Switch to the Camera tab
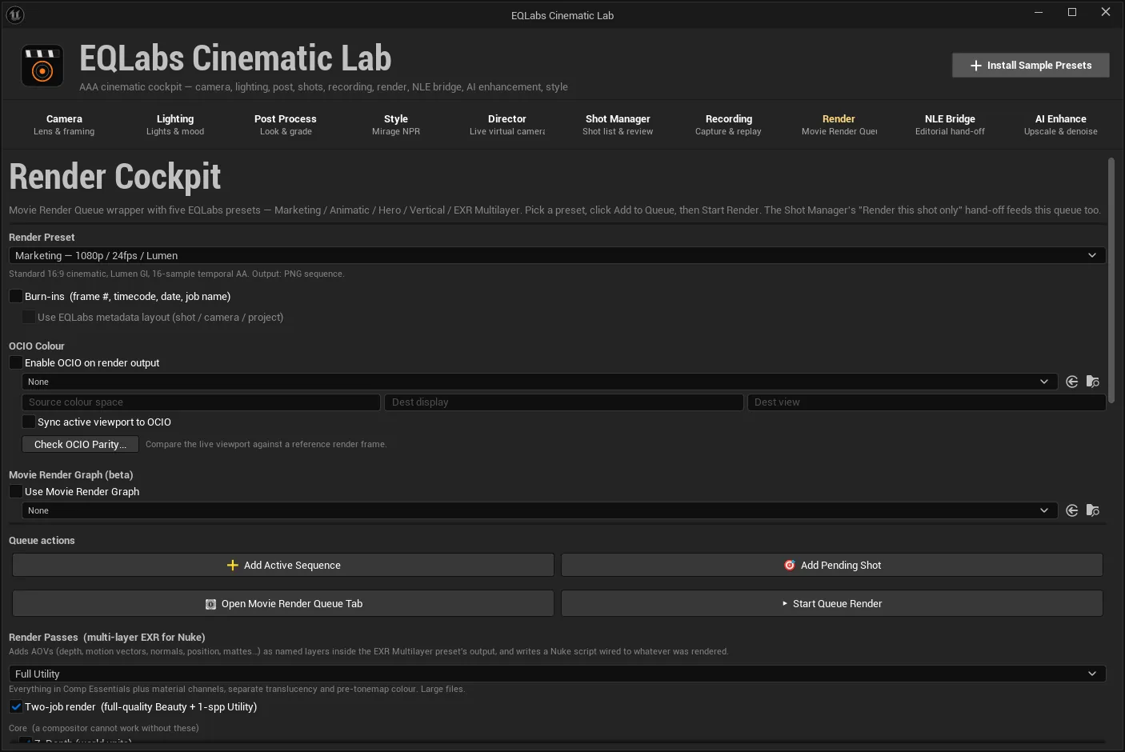 64,125
